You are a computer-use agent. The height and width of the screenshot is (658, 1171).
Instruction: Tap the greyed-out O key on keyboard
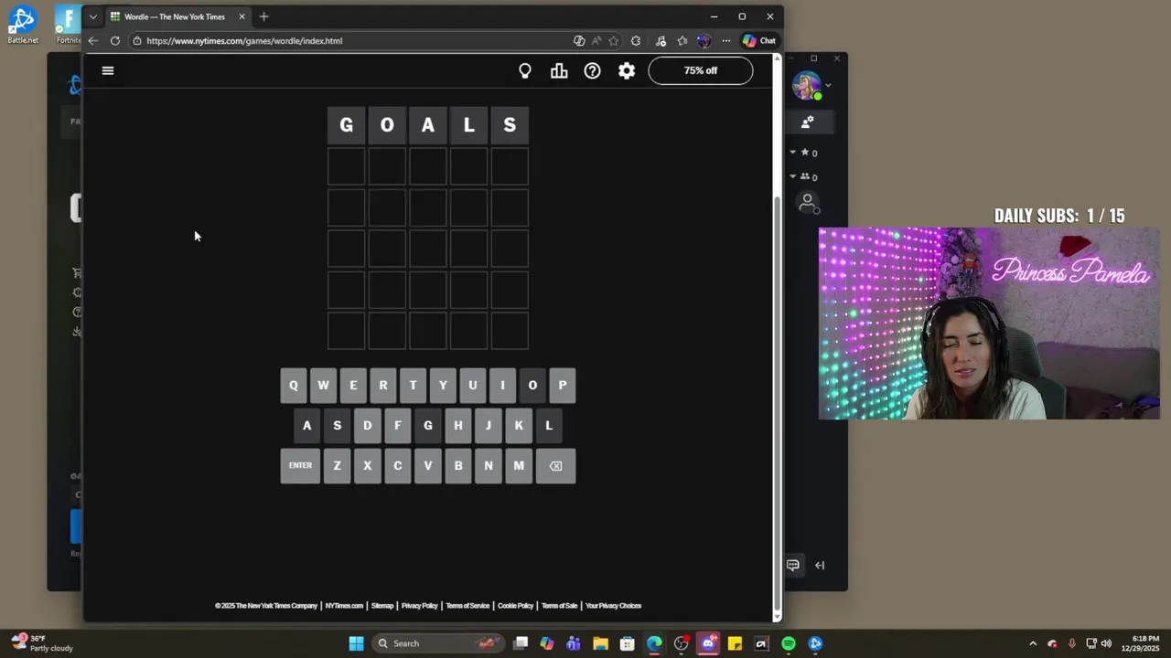pyautogui.click(x=532, y=385)
